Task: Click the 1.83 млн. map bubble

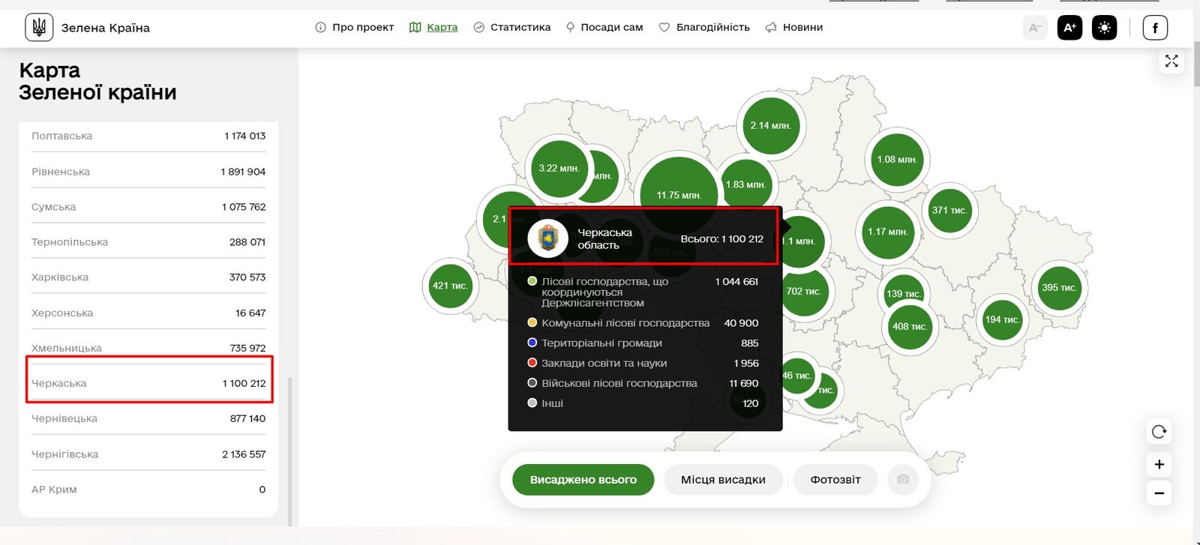Action: [745, 184]
